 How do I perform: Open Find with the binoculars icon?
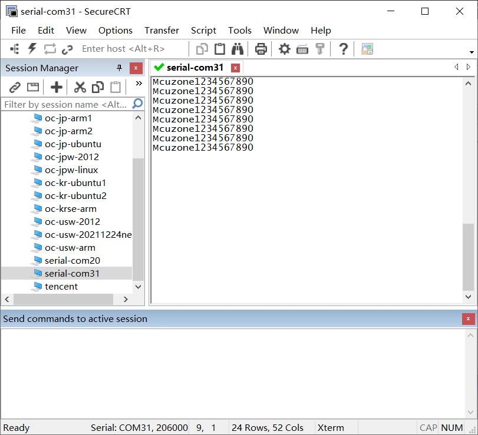tap(237, 49)
